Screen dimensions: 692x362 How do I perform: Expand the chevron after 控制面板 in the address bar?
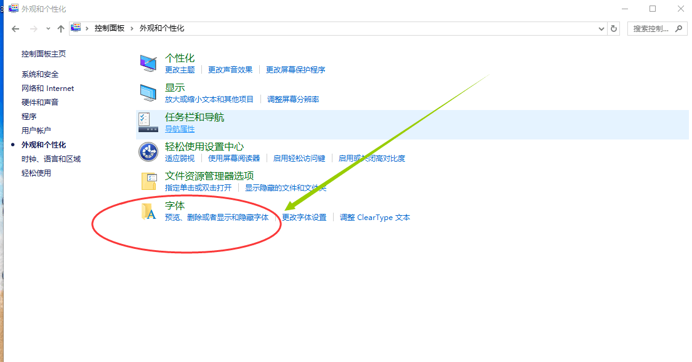(x=132, y=28)
